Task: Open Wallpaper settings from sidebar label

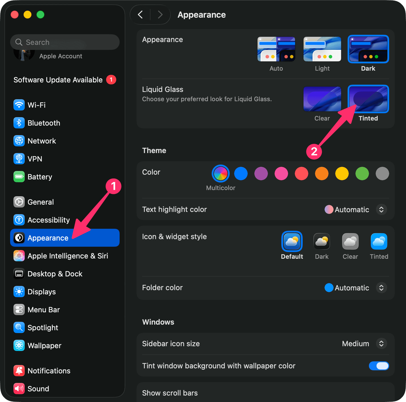Action: [44, 346]
